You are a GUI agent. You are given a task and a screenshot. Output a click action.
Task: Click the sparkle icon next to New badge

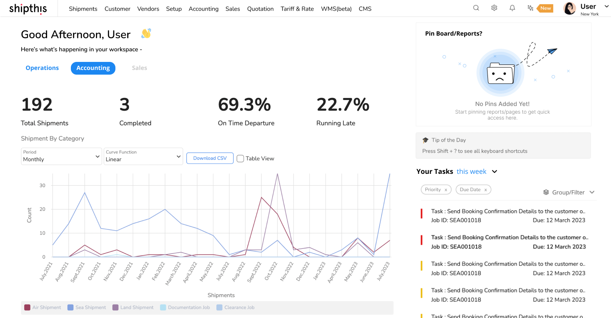pos(530,8)
